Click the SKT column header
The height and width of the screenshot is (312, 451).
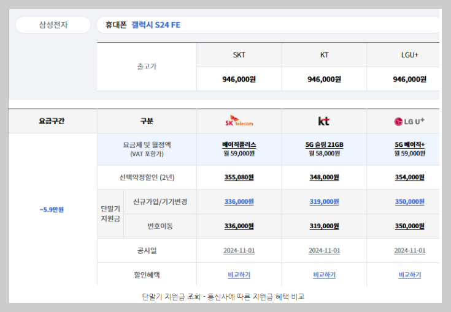click(x=239, y=55)
